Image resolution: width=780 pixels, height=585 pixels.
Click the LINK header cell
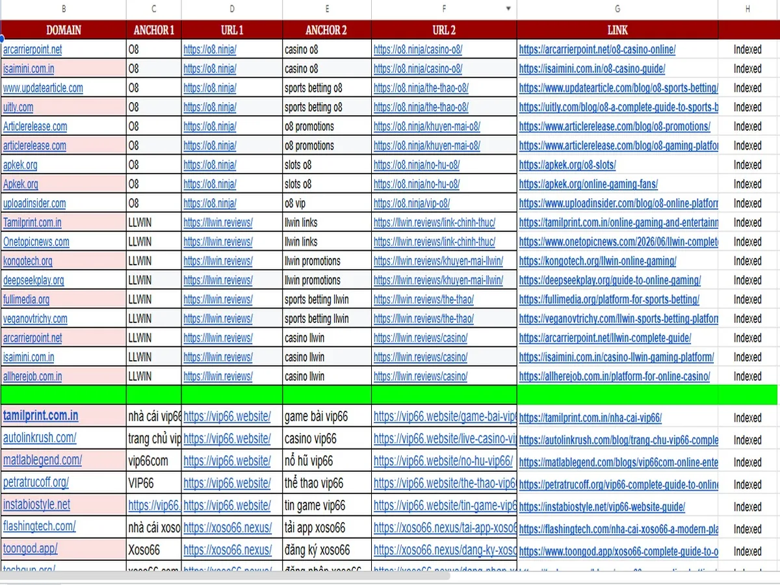point(617,30)
